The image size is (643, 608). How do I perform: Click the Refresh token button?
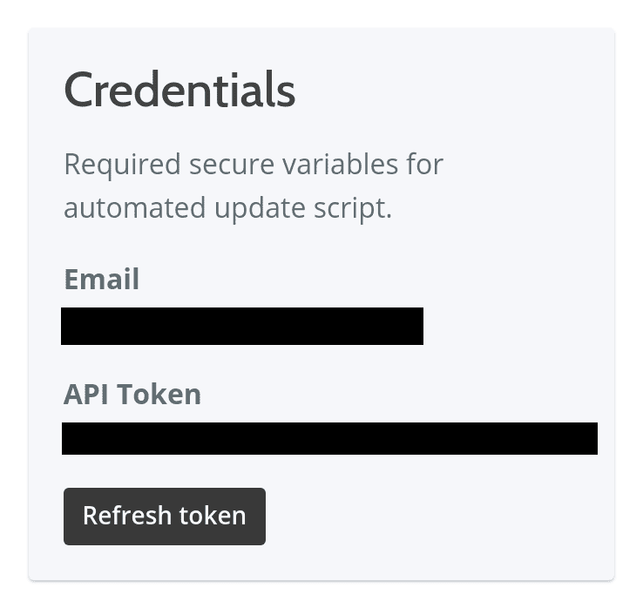click(x=165, y=516)
